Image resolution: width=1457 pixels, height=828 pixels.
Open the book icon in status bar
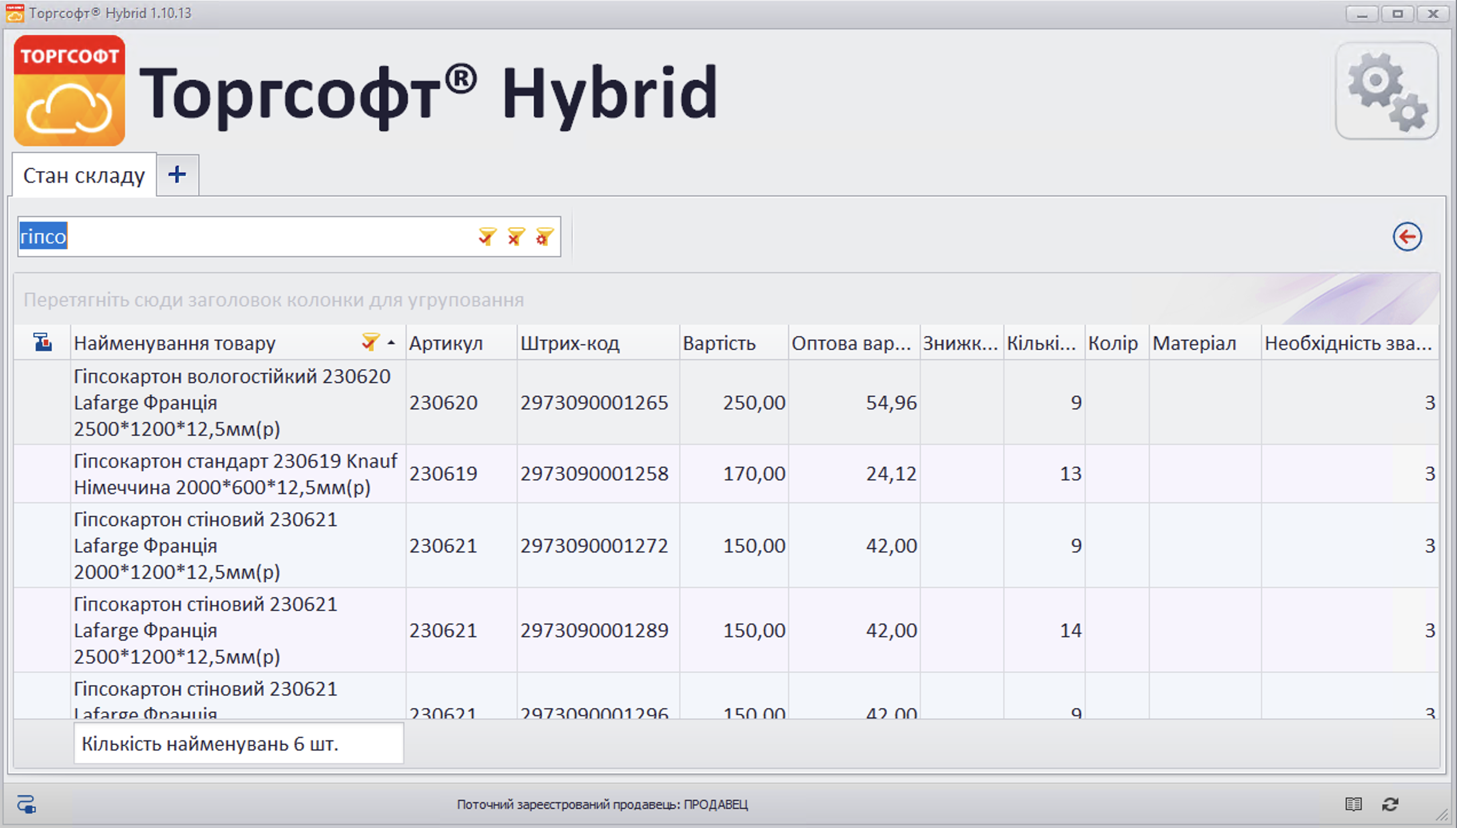click(1353, 804)
